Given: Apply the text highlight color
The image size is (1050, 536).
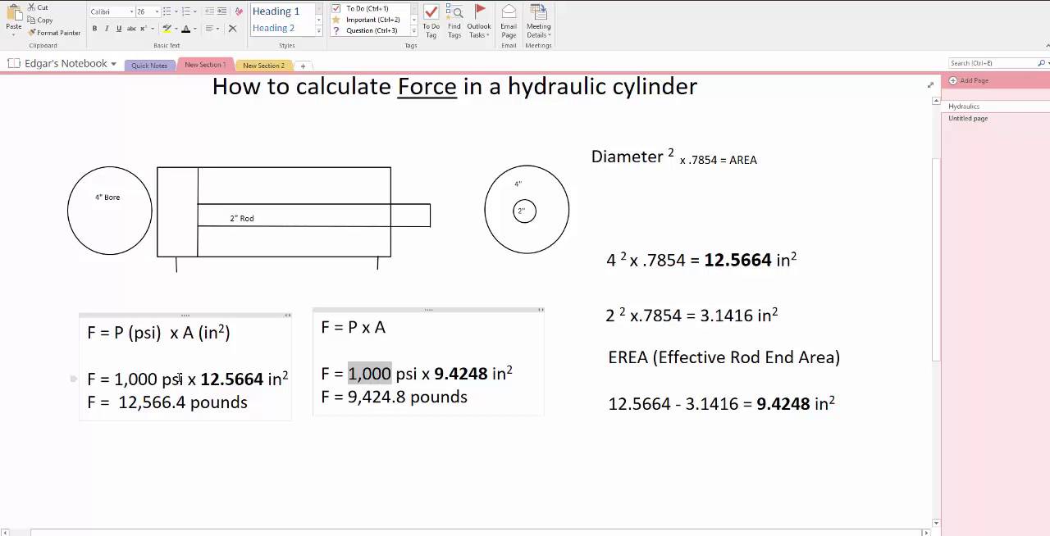Looking at the screenshot, I should point(167,29).
